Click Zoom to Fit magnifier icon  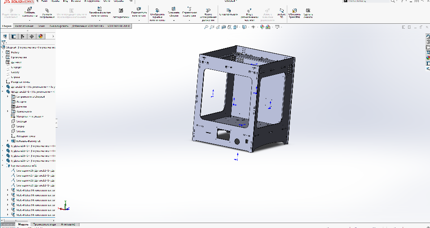click(x=206, y=27)
